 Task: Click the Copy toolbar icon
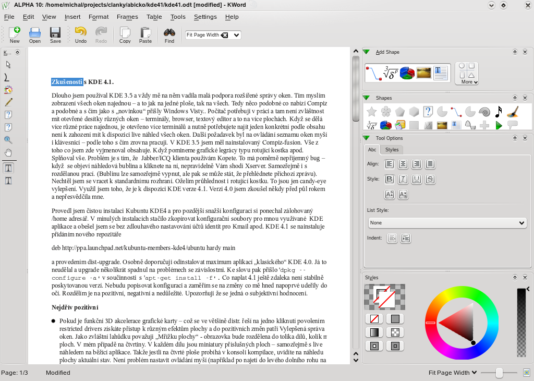tap(125, 35)
